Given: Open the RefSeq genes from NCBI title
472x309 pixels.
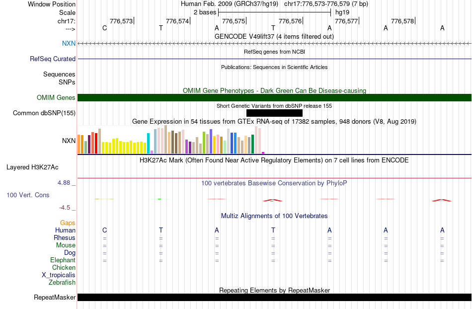Looking at the screenshot, I should pyautogui.click(x=274, y=52).
